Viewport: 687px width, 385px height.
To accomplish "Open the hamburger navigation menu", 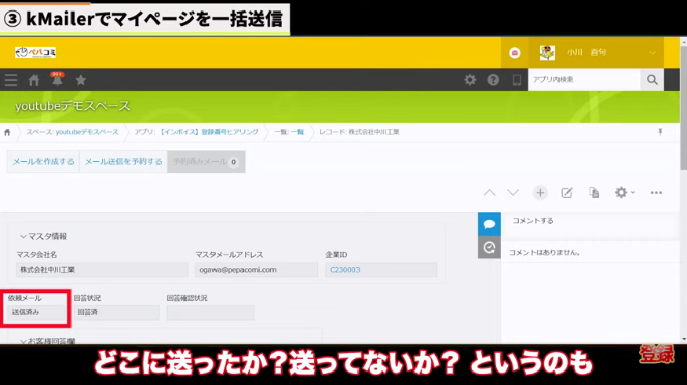I will pos(11,80).
